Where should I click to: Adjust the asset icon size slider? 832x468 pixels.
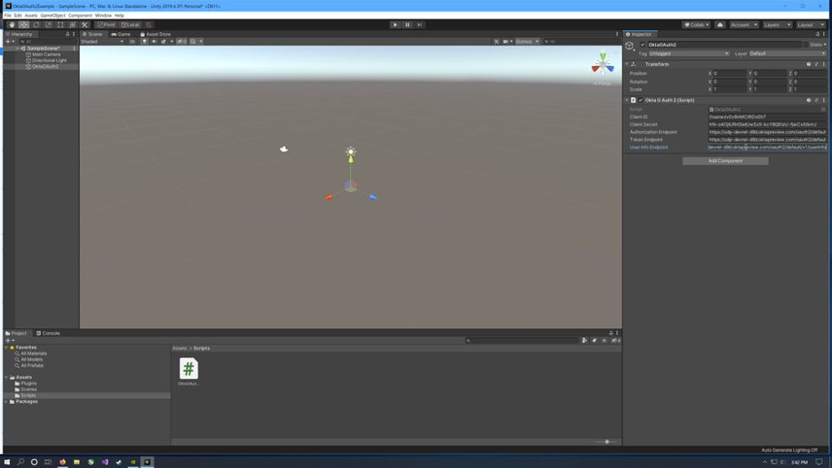click(606, 442)
